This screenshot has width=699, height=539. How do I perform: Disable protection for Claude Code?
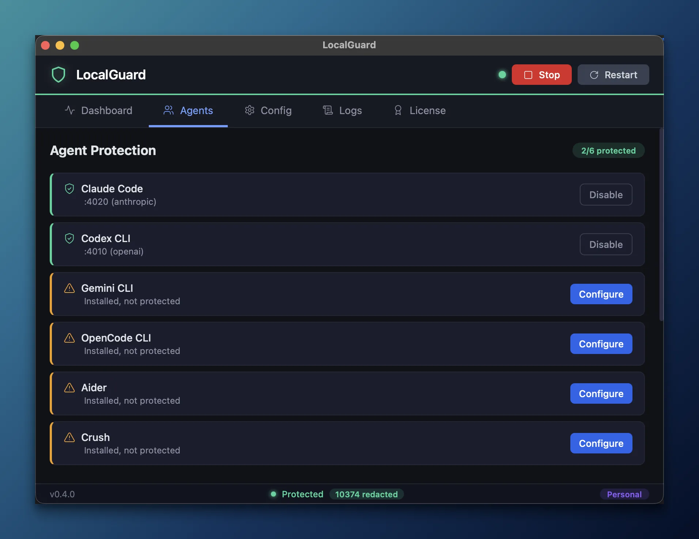(x=606, y=195)
